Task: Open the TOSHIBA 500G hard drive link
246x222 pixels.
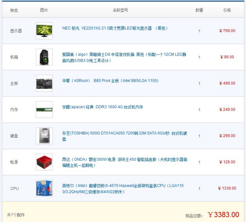Action: tap(124, 136)
